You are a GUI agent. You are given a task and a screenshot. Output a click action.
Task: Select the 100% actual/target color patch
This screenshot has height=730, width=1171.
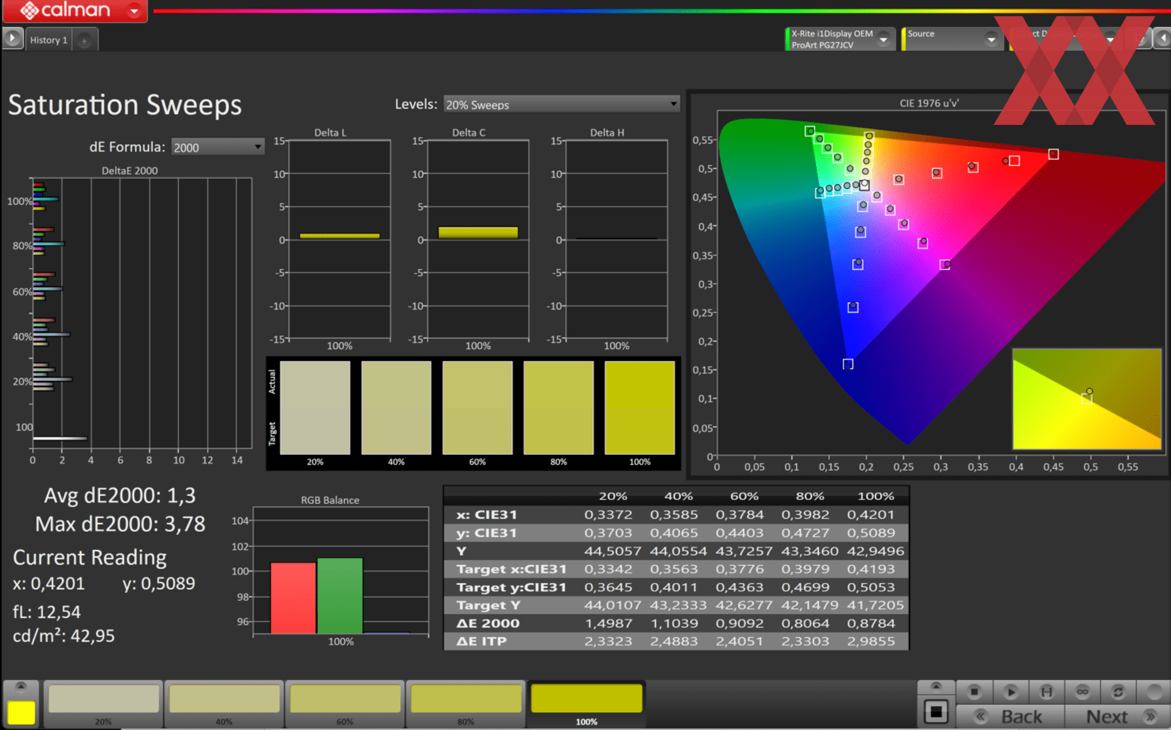639,408
